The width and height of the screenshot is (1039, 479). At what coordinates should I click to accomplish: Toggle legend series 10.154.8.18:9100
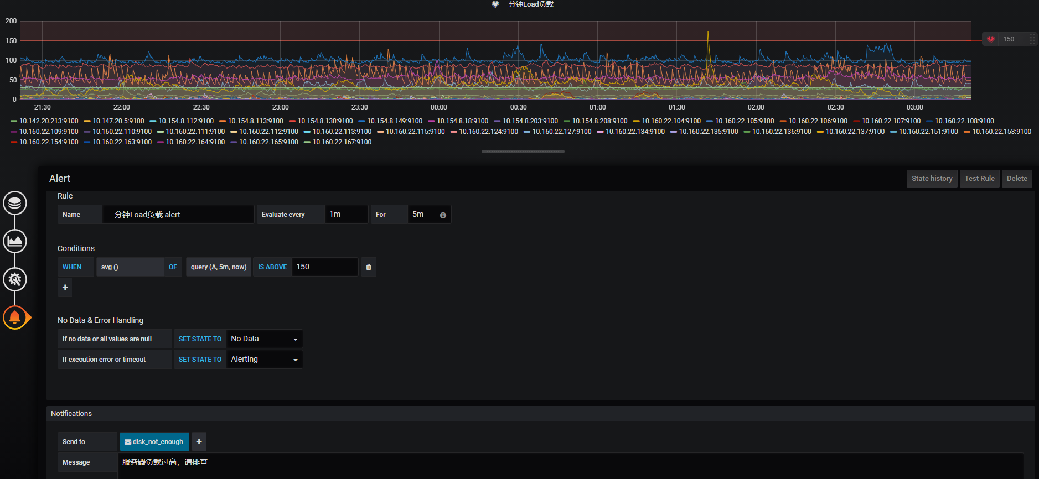click(462, 121)
